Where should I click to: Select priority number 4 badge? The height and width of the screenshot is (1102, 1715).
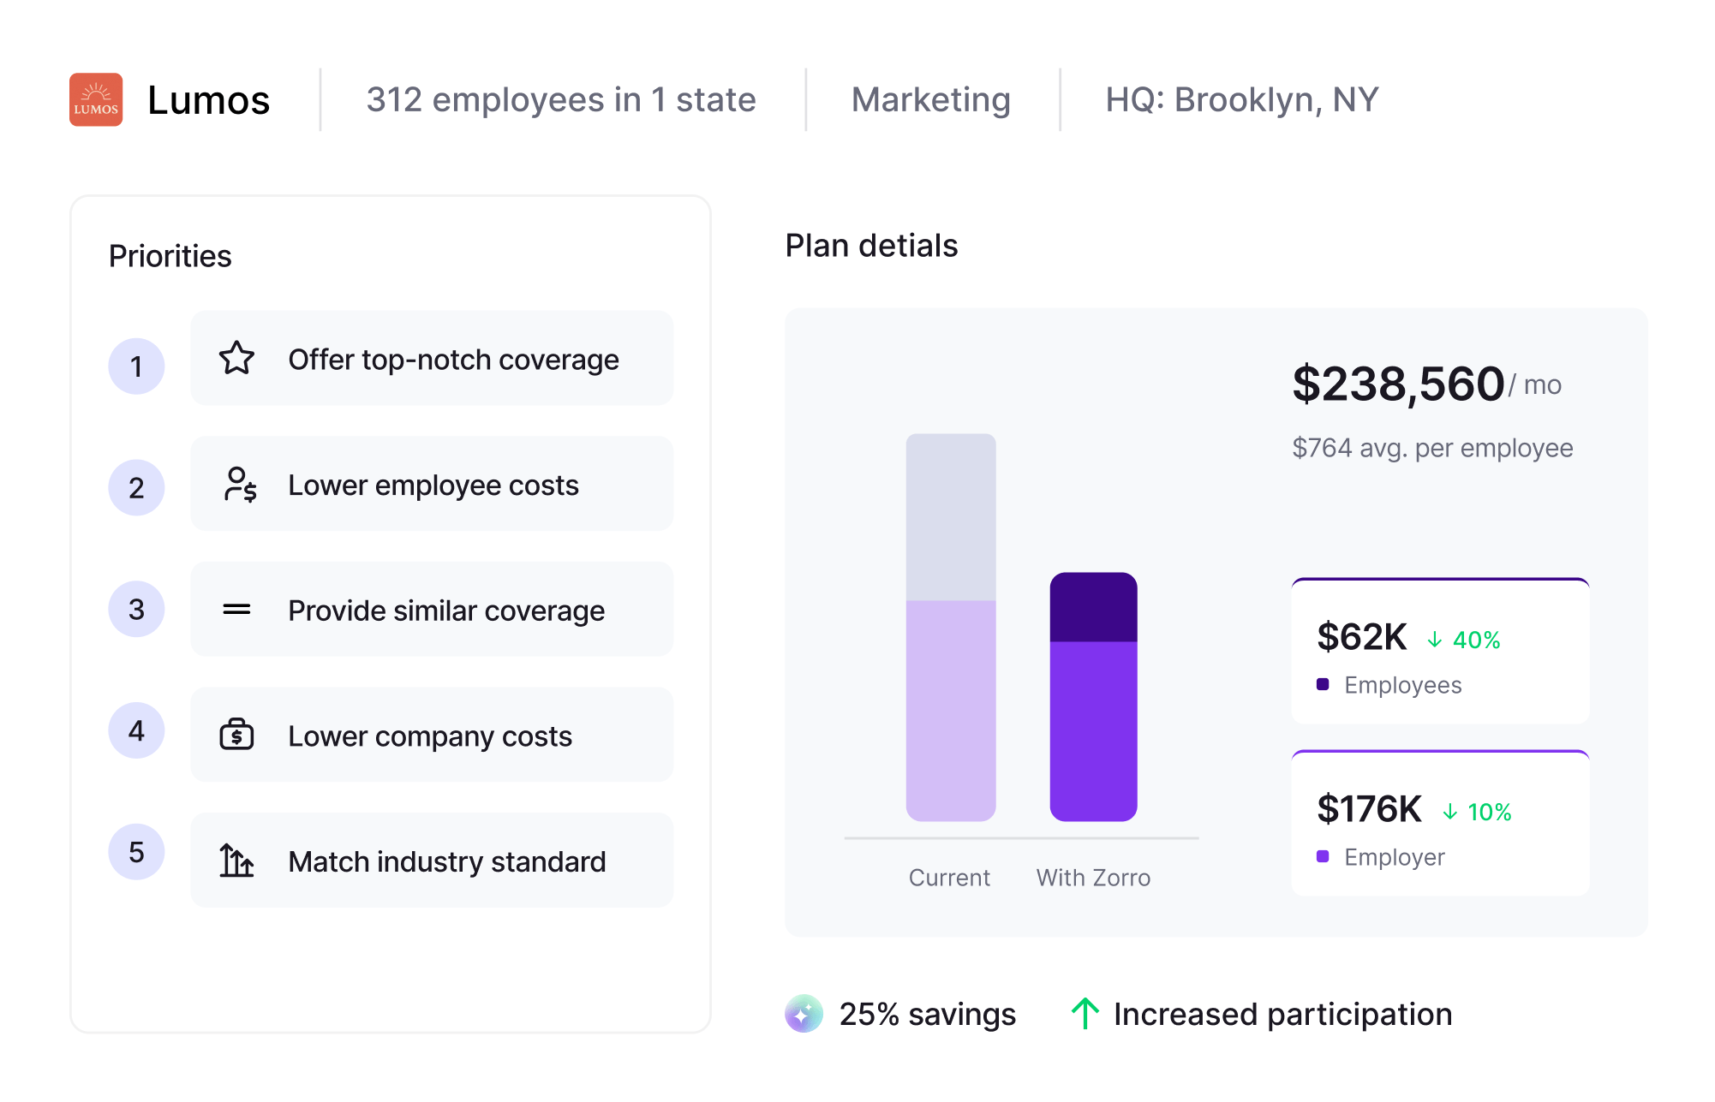tap(136, 731)
